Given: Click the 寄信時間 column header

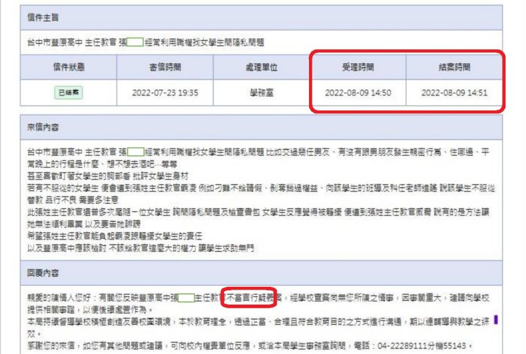Looking at the screenshot, I should click(x=165, y=67).
